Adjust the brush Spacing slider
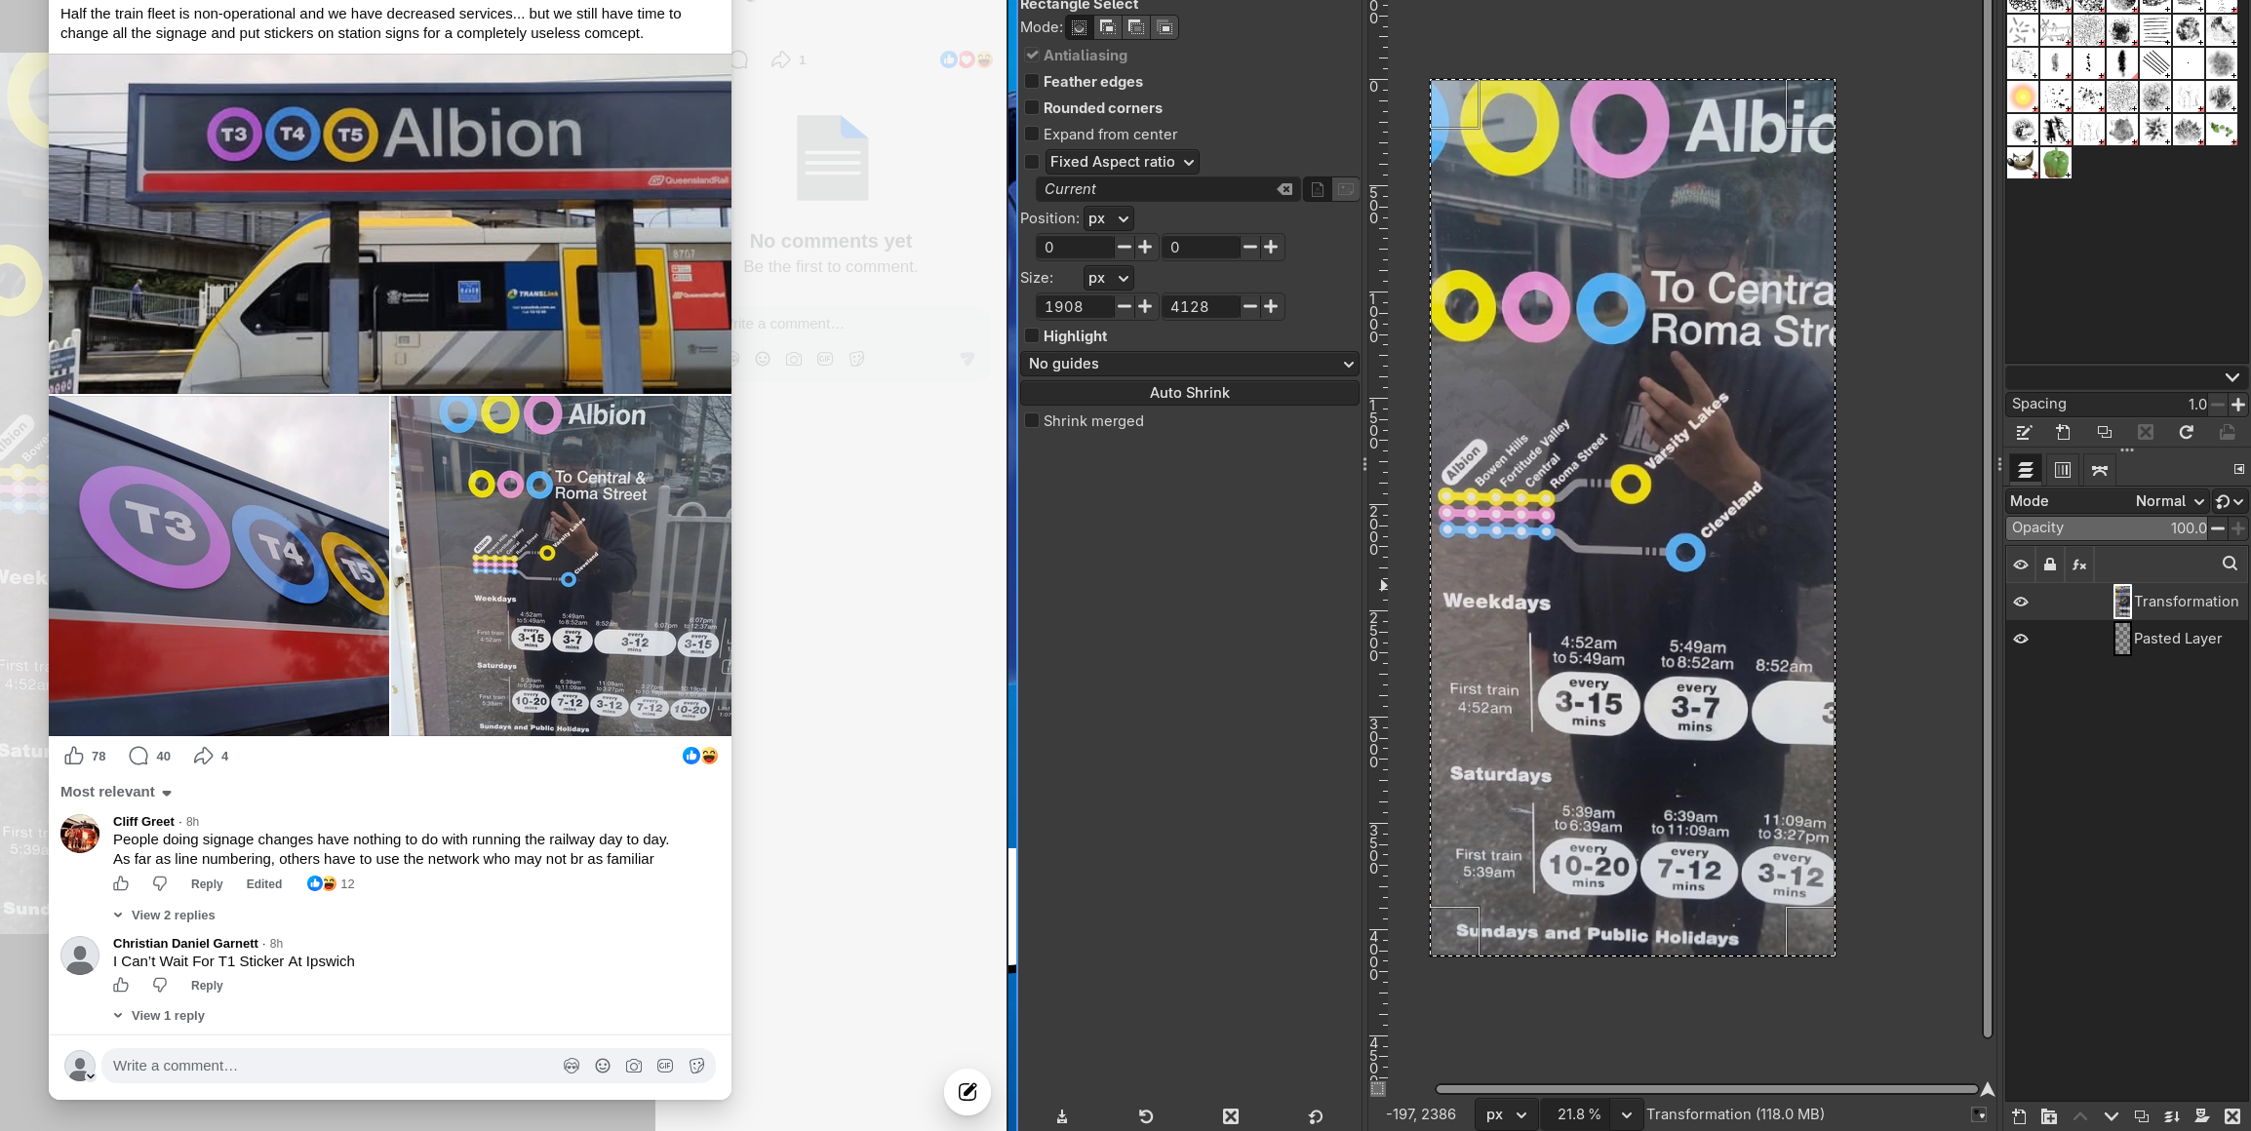Viewport: 2251px width, 1131px height. click(x=2107, y=404)
